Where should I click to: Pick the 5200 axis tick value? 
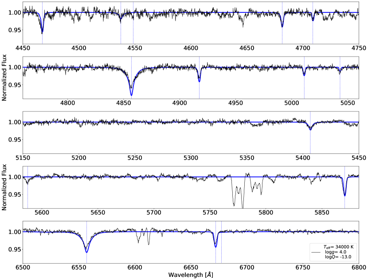click(x=78, y=158)
